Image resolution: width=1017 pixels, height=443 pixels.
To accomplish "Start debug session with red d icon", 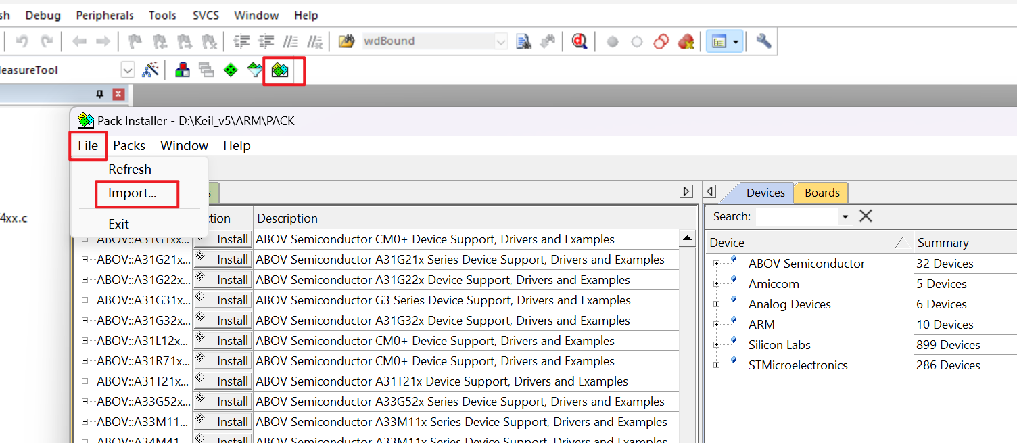I will tap(580, 41).
